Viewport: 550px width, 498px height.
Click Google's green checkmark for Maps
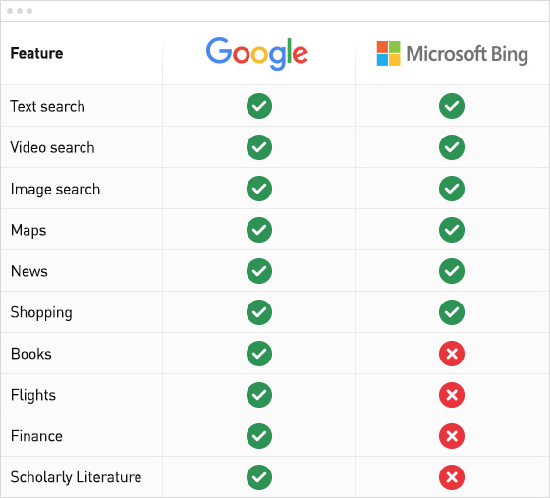tap(259, 230)
